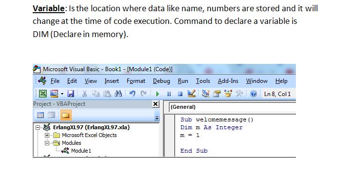Open the Help menu
Screen dimensions: 350x178
point(281,81)
